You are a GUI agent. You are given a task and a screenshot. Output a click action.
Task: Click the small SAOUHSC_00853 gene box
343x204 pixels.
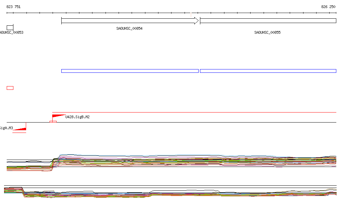point(10,27)
